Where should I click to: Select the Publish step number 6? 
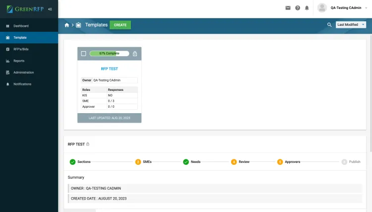(344, 162)
